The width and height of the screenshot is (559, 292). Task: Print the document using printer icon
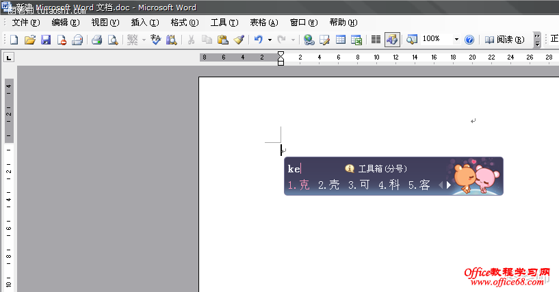point(97,40)
